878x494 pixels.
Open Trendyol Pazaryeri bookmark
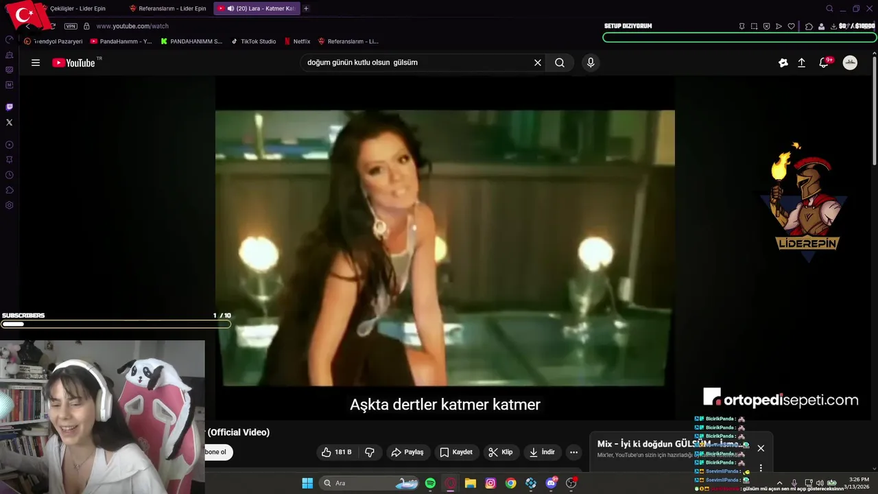(53, 41)
